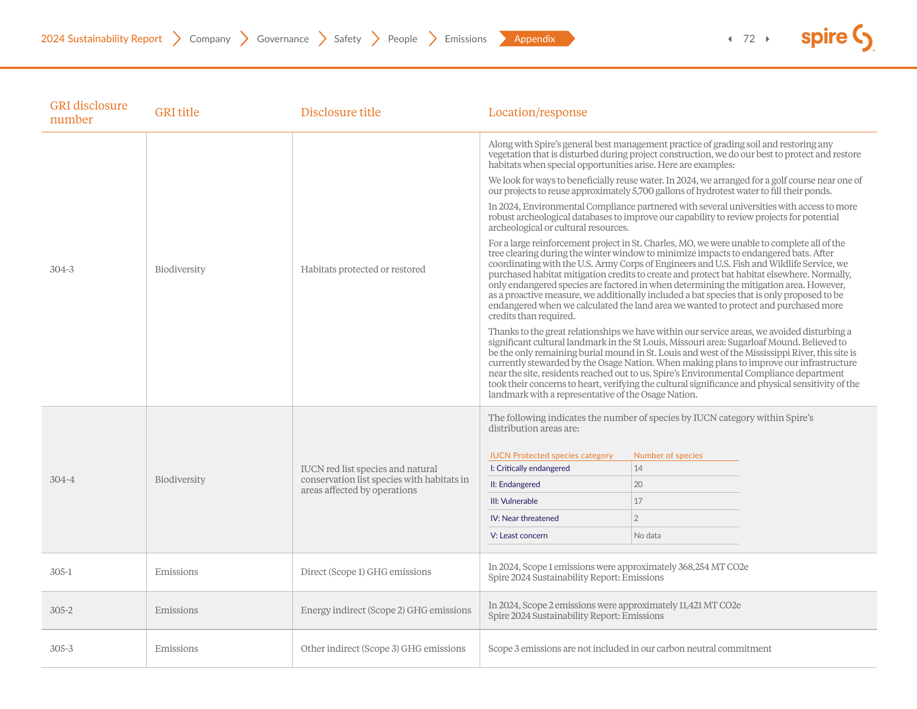Select disclosure number 304-3
917x709 pixels.
point(62,269)
